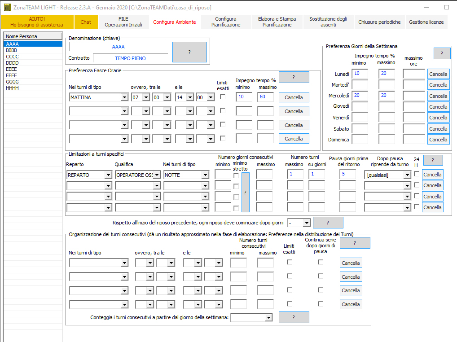Click help button in Preferenza Fasce Orarie
Screen dimensions: 457x342
click(294, 77)
